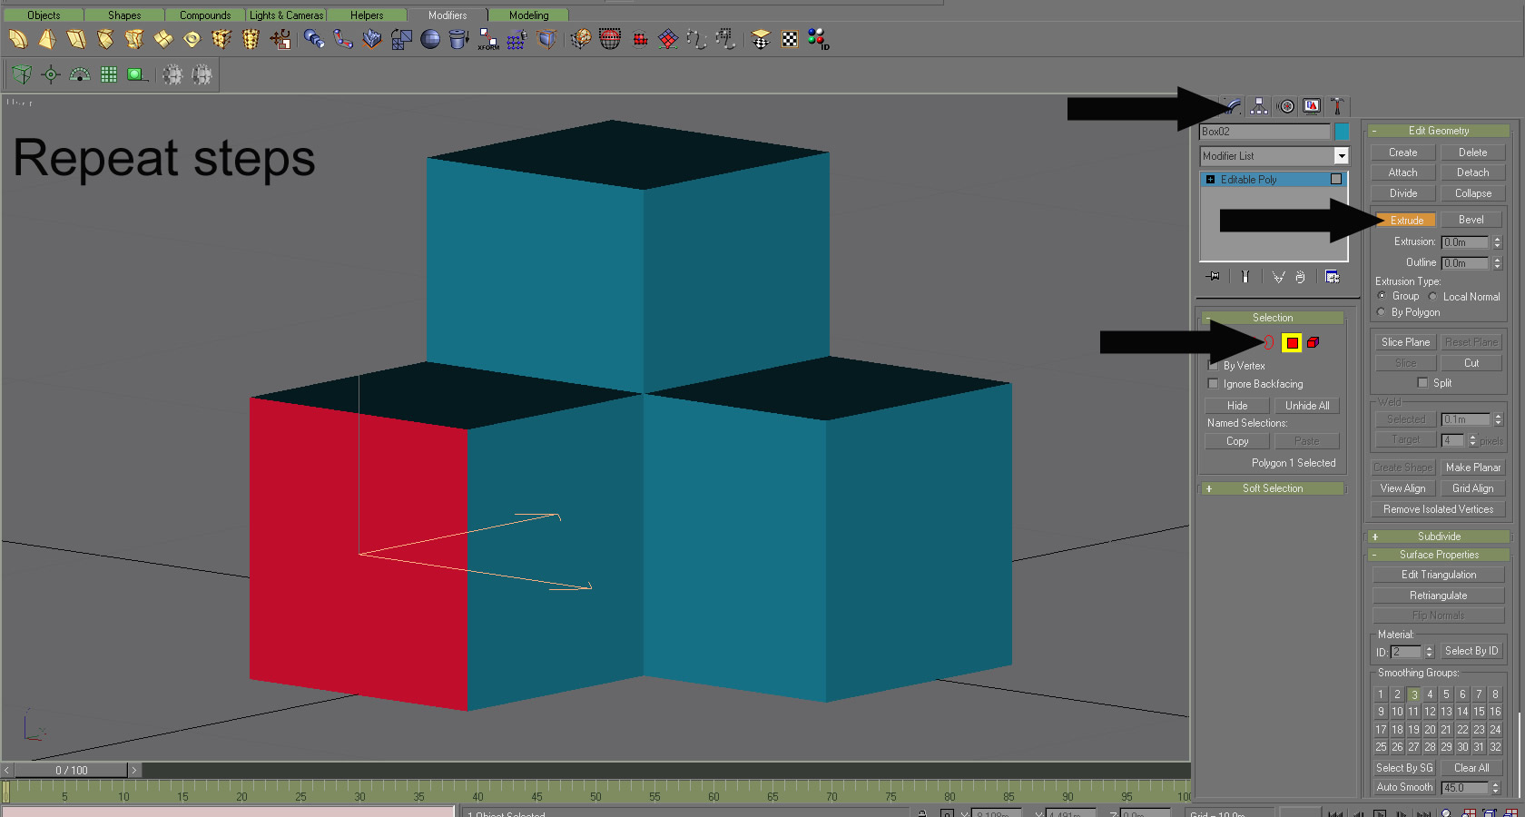Click the Unhide All button

tap(1306, 406)
